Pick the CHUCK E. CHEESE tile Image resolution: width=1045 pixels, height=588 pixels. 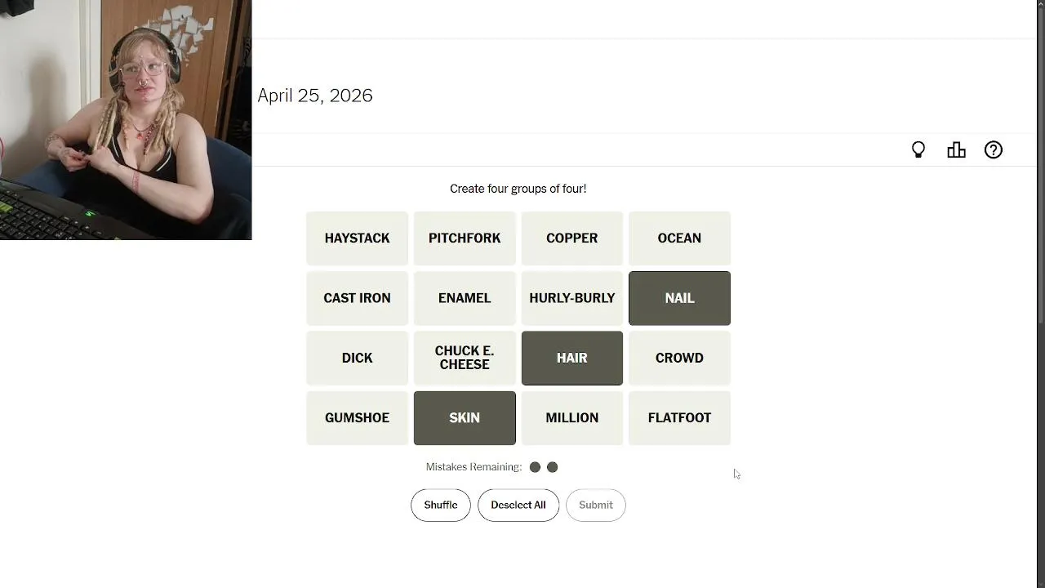[464, 358]
